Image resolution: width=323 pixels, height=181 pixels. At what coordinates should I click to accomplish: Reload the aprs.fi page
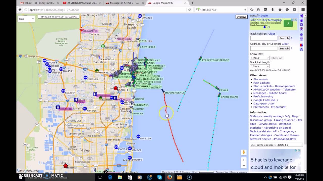[x=190, y=10]
